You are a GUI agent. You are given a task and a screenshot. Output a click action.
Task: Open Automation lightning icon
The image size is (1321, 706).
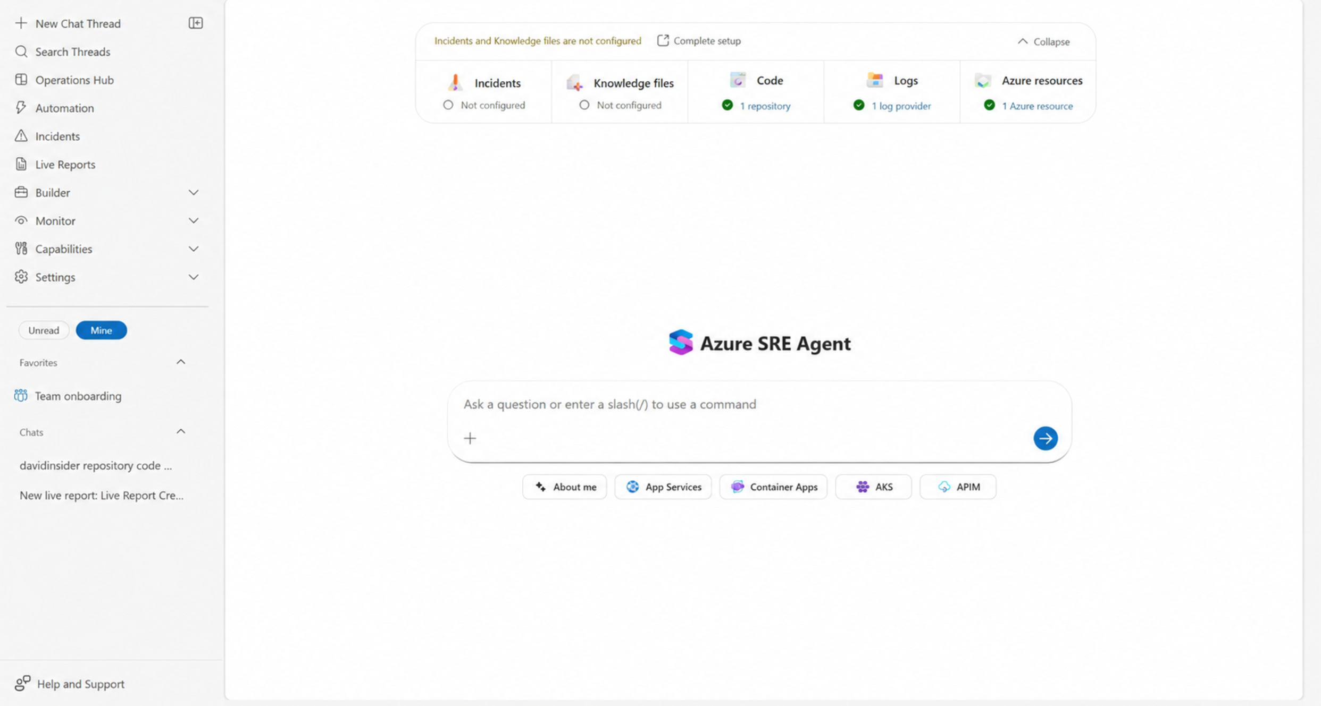point(21,107)
